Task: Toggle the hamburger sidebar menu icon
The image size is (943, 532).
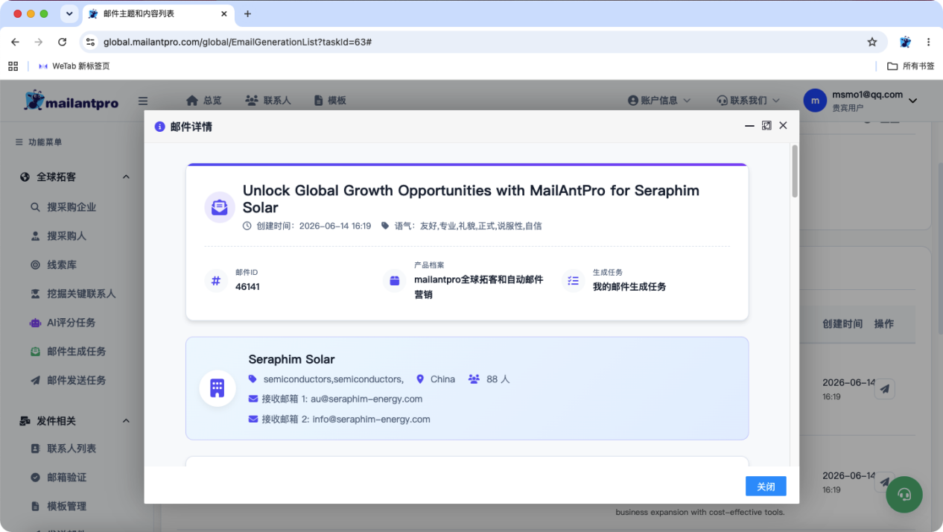Action: (x=143, y=101)
